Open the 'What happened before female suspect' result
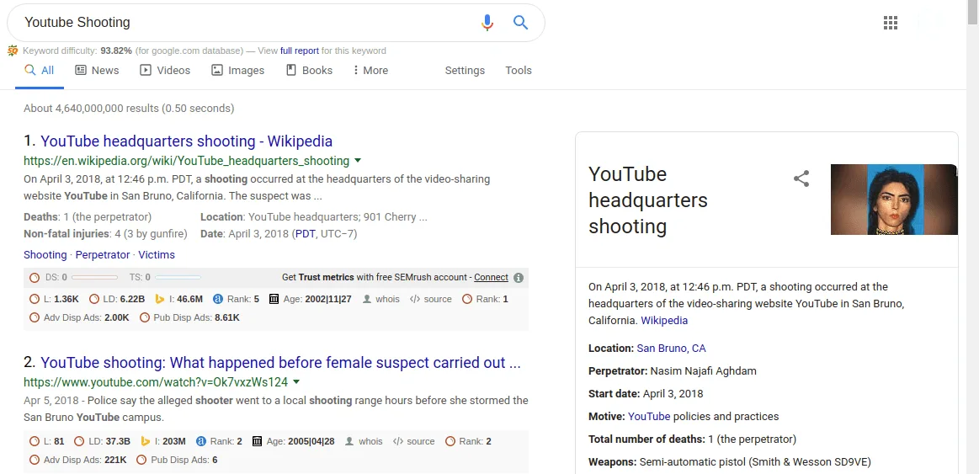The height and width of the screenshot is (474, 979). point(280,362)
